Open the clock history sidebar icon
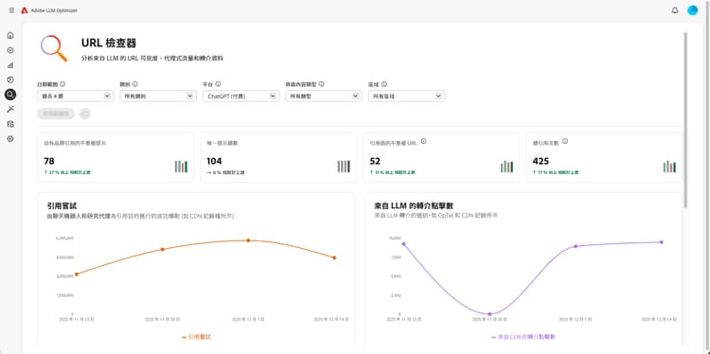Viewport: 710px width, 354px height. tap(10, 80)
